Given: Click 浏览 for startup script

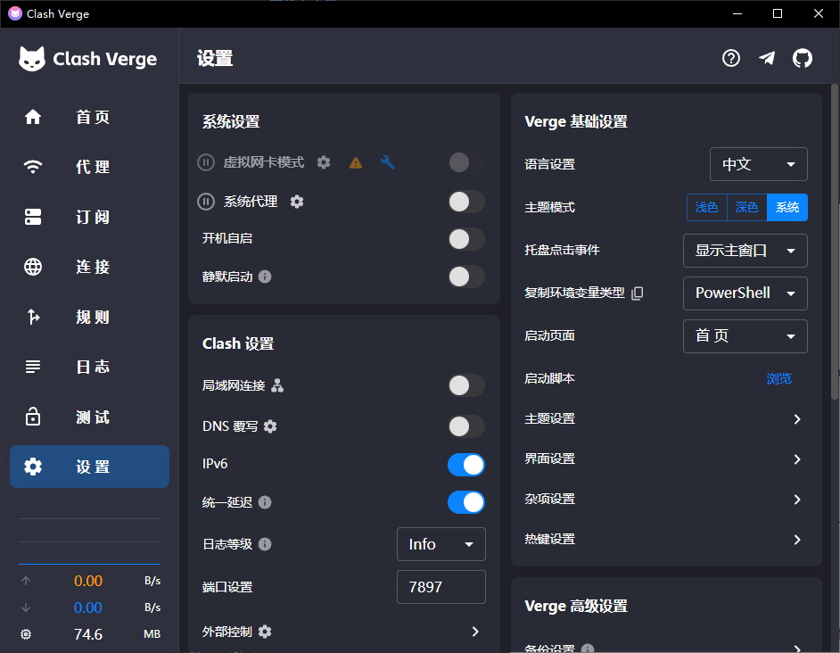Looking at the screenshot, I should click(x=778, y=378).
